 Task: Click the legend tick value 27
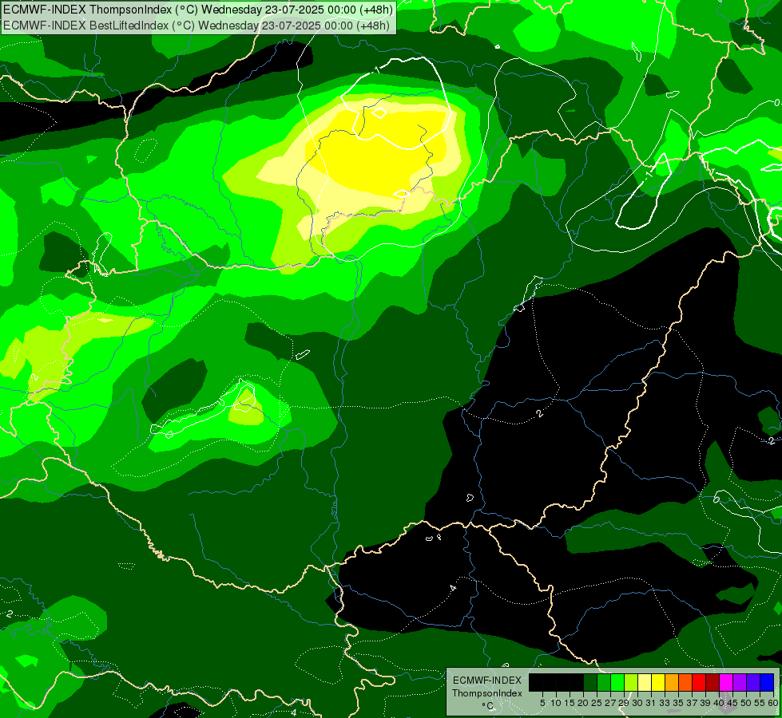pos(610,703)
